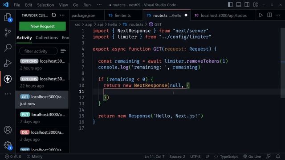This screenshot has height=160, width=285.
Task: Expand GET symbol breadcrumb
Action: [x=155, y=24]
